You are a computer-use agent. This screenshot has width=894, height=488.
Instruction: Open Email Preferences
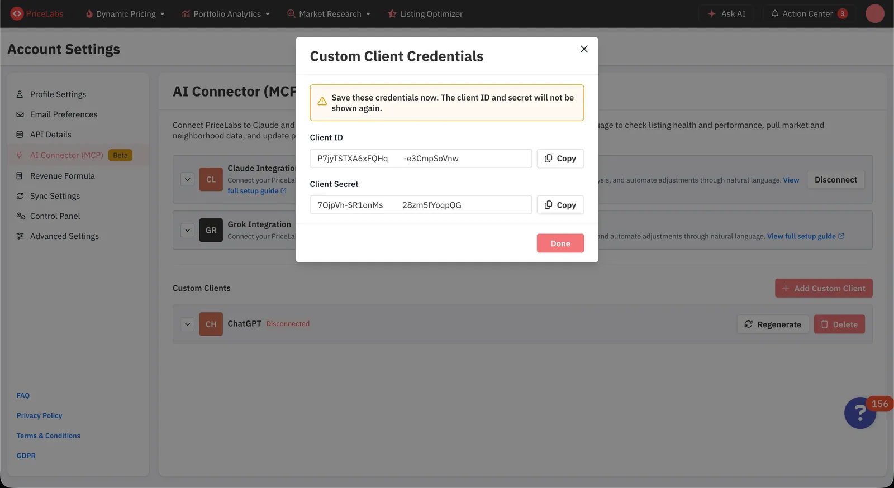click(64, 114)
